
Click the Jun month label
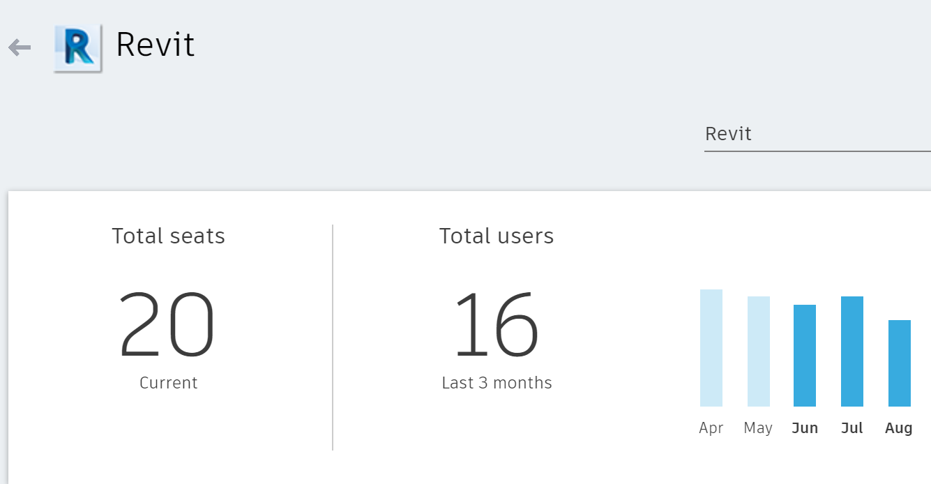coord(805,428)
